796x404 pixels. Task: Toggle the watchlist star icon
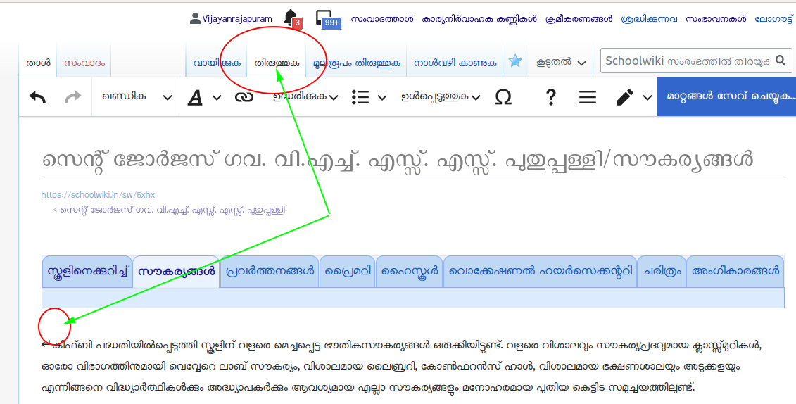tap(515, 62)
